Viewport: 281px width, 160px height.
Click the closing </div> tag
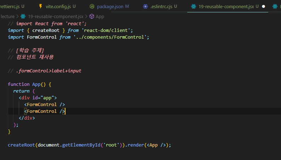point(27,118)
